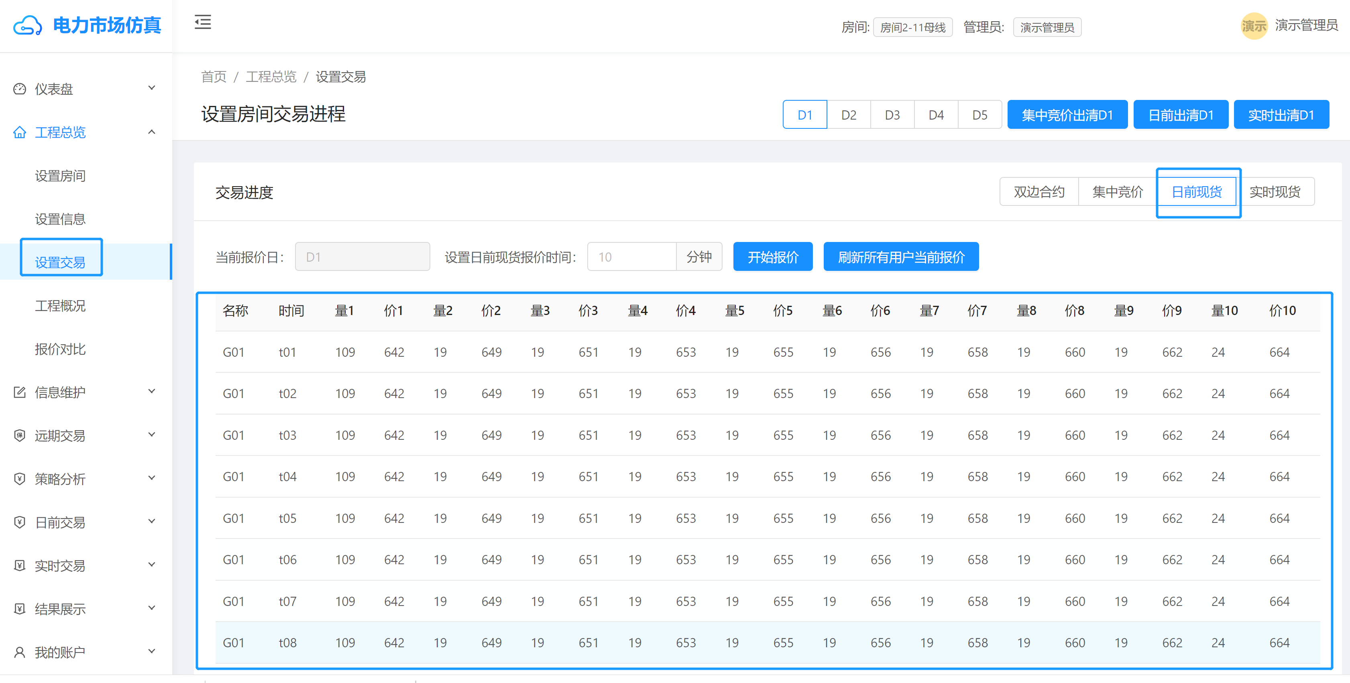Image resolution: width=1350 pixels, height=683 pixels.
Task: Expand the 日前交易 menu chevron
Action: point(152,521)
